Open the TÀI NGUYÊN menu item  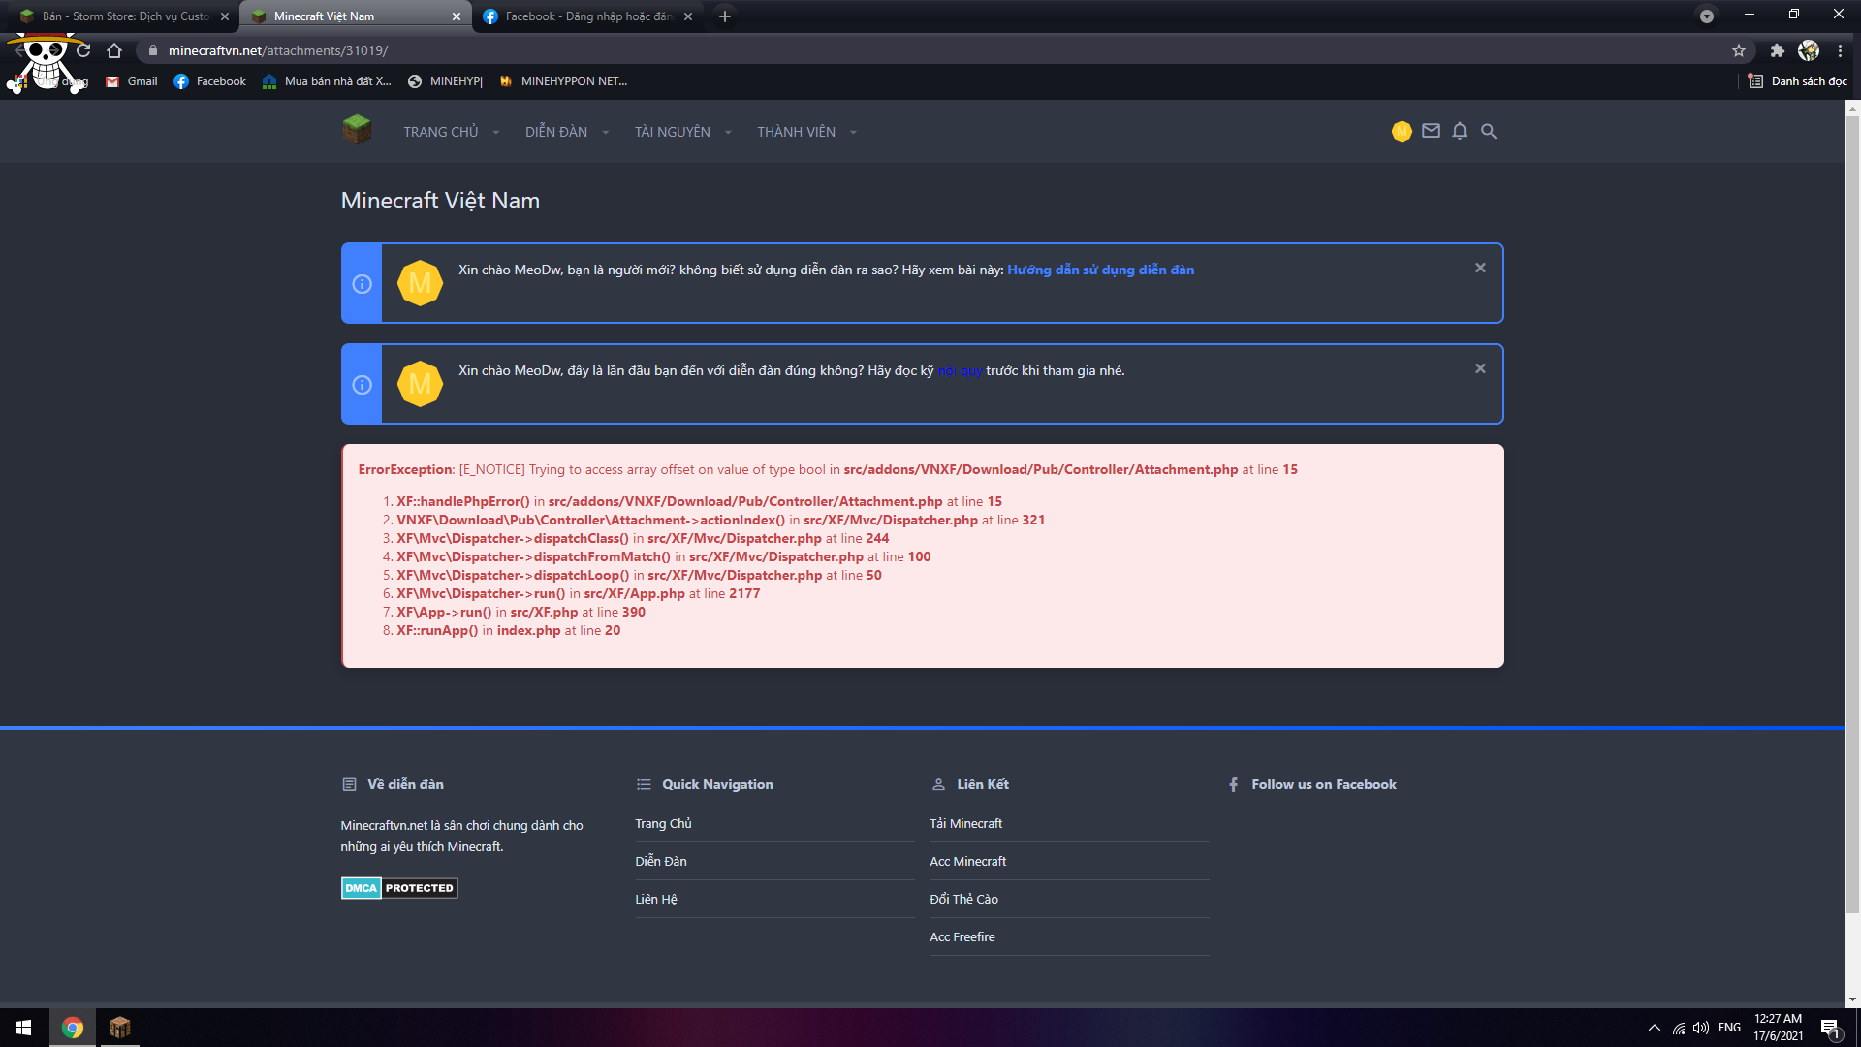672,132
